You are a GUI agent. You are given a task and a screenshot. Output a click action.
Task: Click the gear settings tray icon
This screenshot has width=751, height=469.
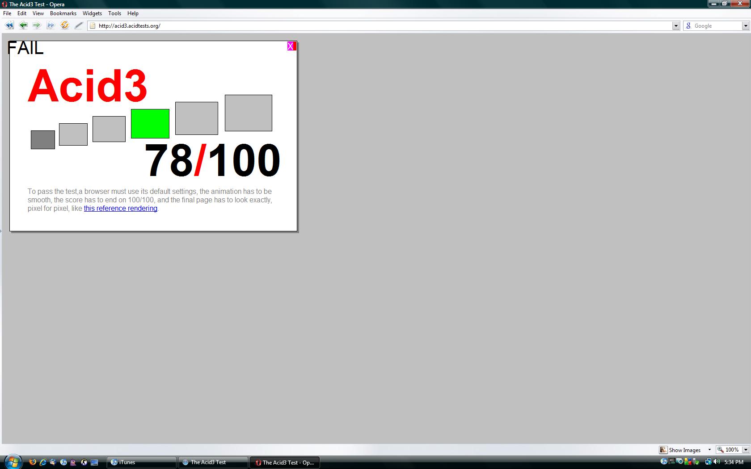point(679,461)
